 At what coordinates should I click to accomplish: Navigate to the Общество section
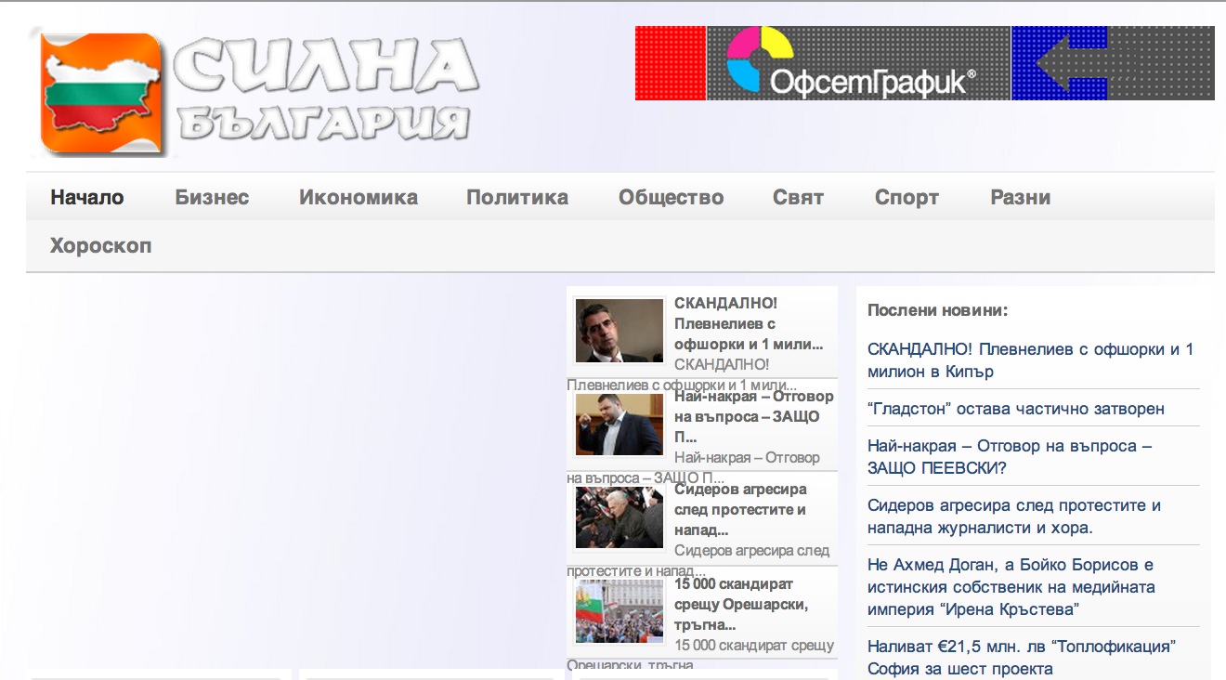click(671, 197)
